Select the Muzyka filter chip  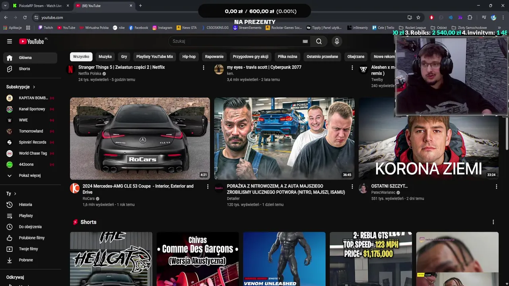[105, 56]
